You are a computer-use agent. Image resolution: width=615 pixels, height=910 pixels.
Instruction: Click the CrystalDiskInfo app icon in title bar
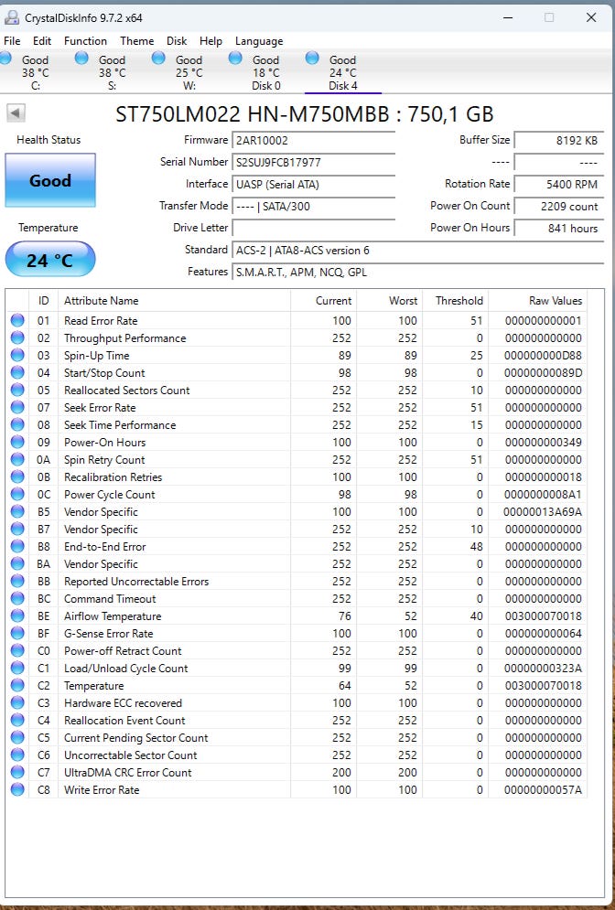(12, 17)
